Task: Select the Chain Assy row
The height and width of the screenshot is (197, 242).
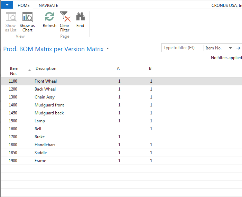Action: point(121,97)
